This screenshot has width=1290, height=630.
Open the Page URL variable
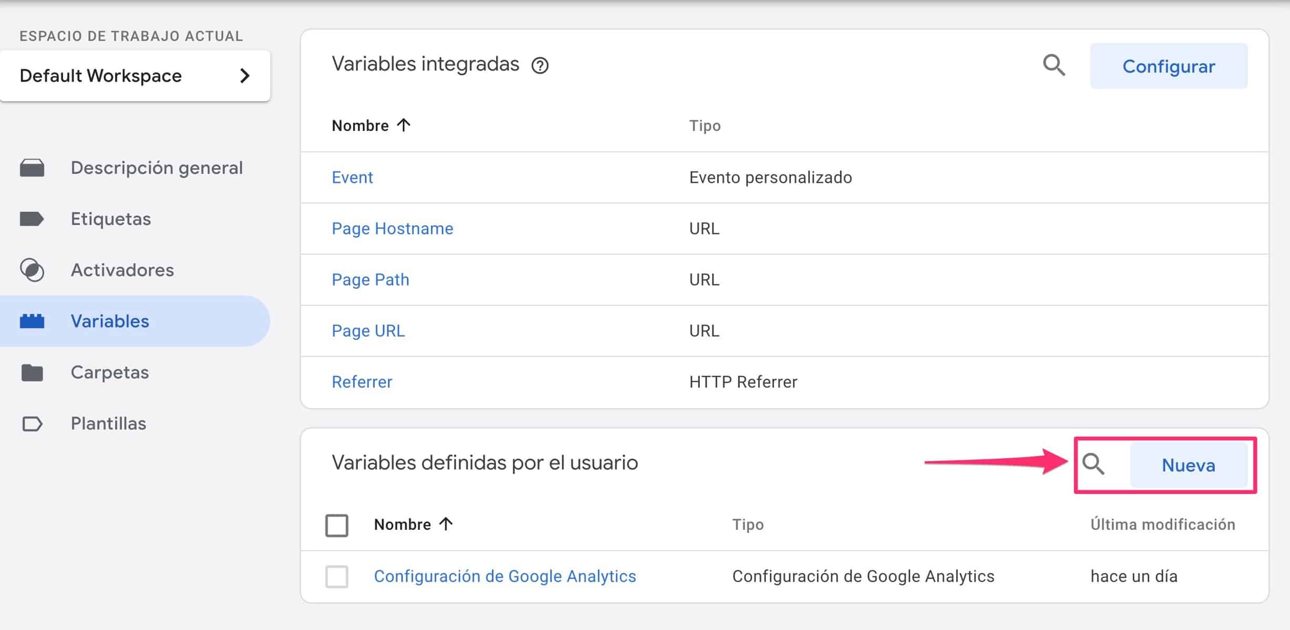click(x=368, y=331)
